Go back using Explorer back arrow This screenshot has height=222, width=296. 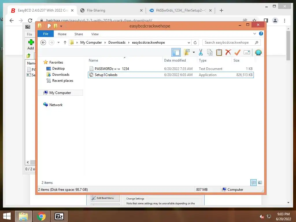pyautogui.click(x=43, y=42)
